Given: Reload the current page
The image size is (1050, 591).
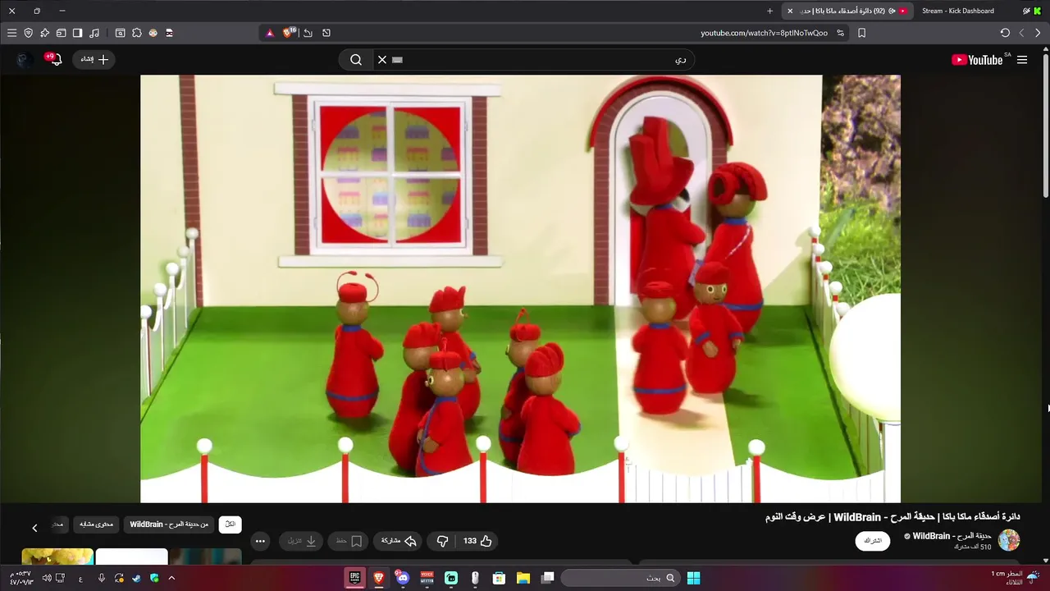Looking at the screenshot, I should pyautogui.click(x=1005, y=33).
